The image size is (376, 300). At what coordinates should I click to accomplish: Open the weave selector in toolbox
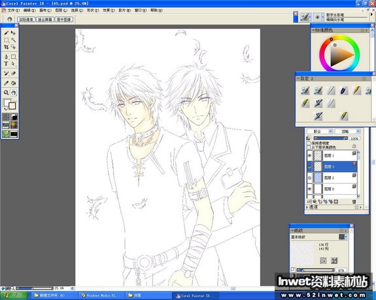click(x=14, y=125)
